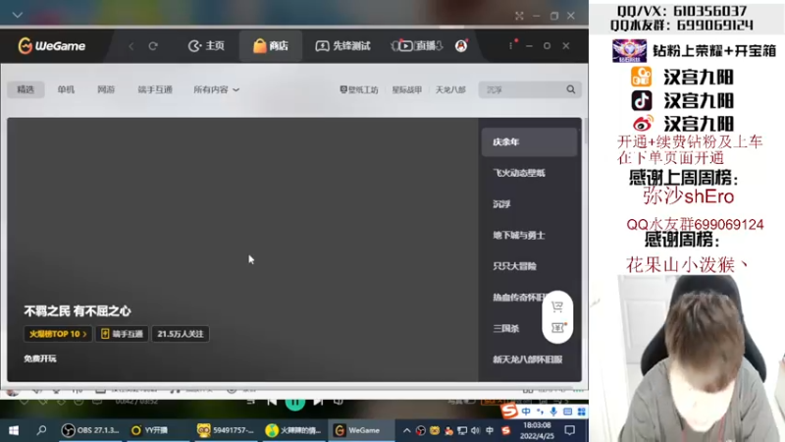Click the Sogou input bar S logo

[x=509, y=411]
